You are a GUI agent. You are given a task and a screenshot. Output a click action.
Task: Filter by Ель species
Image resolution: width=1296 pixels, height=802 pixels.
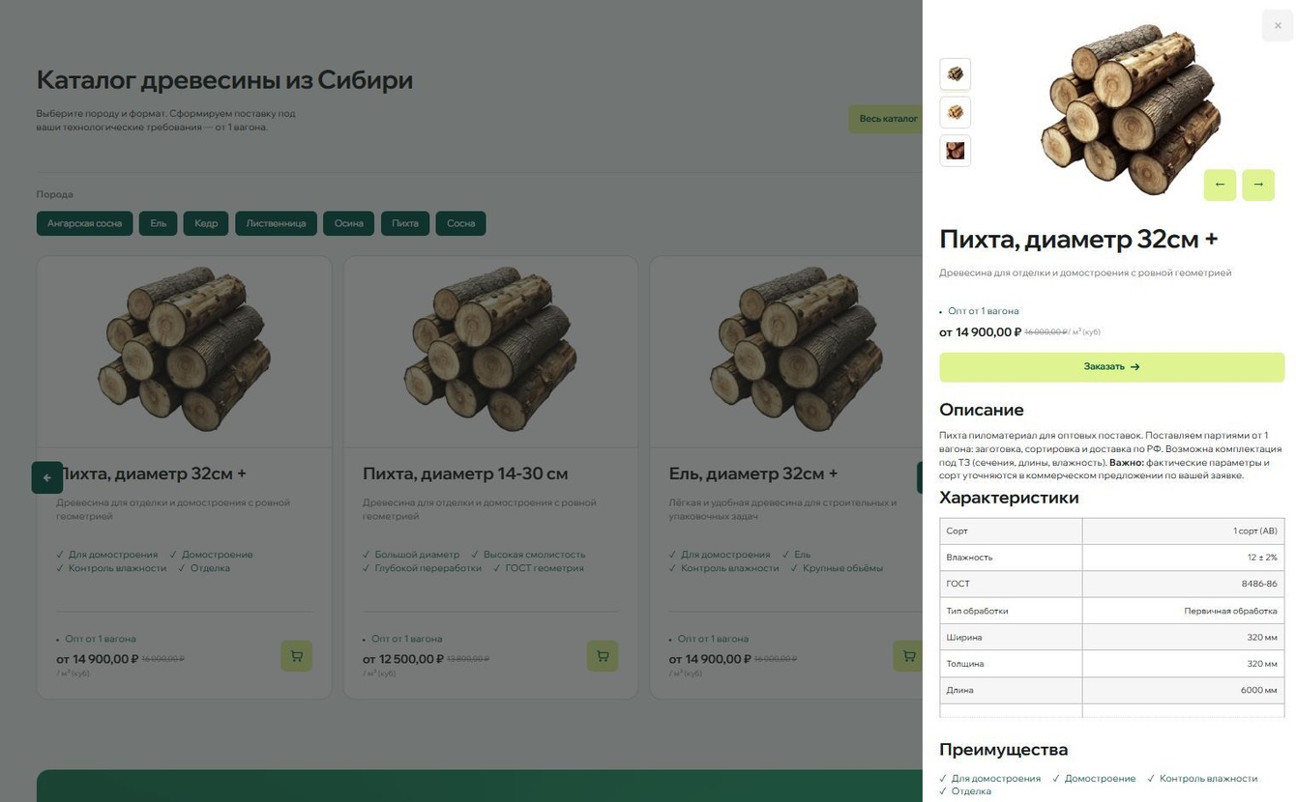(x=158, y=223)
